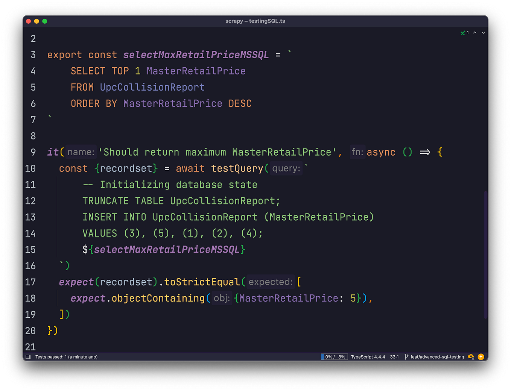Click the terminal panel icon bottom left
This screenshot has width=511, height=391.
[27, 356]
